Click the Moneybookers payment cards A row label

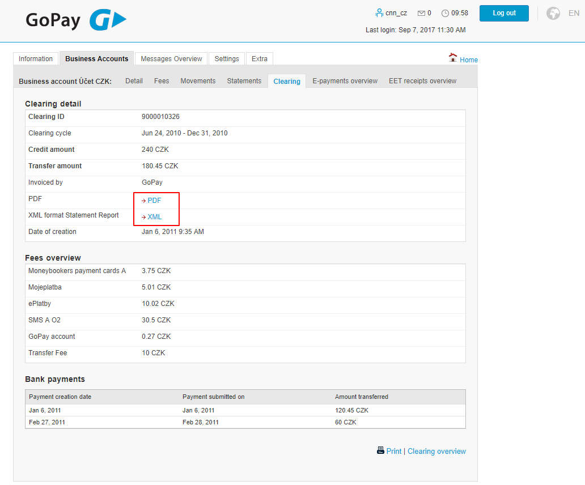[77, 271]
